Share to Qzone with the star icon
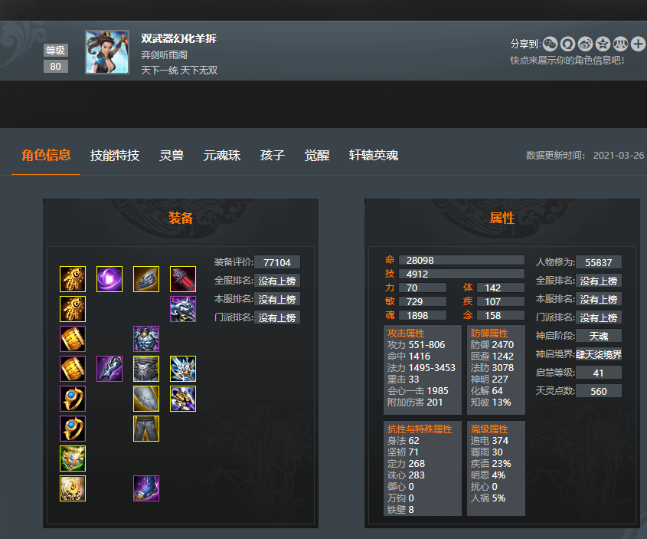Image resolution: width=647 pixels, height=539 pixels. click(603, 44)
